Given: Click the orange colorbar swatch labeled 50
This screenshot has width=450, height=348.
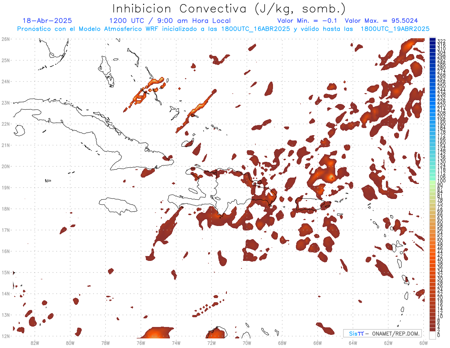Looking at the screenshot, I should (x=432, y=240).
